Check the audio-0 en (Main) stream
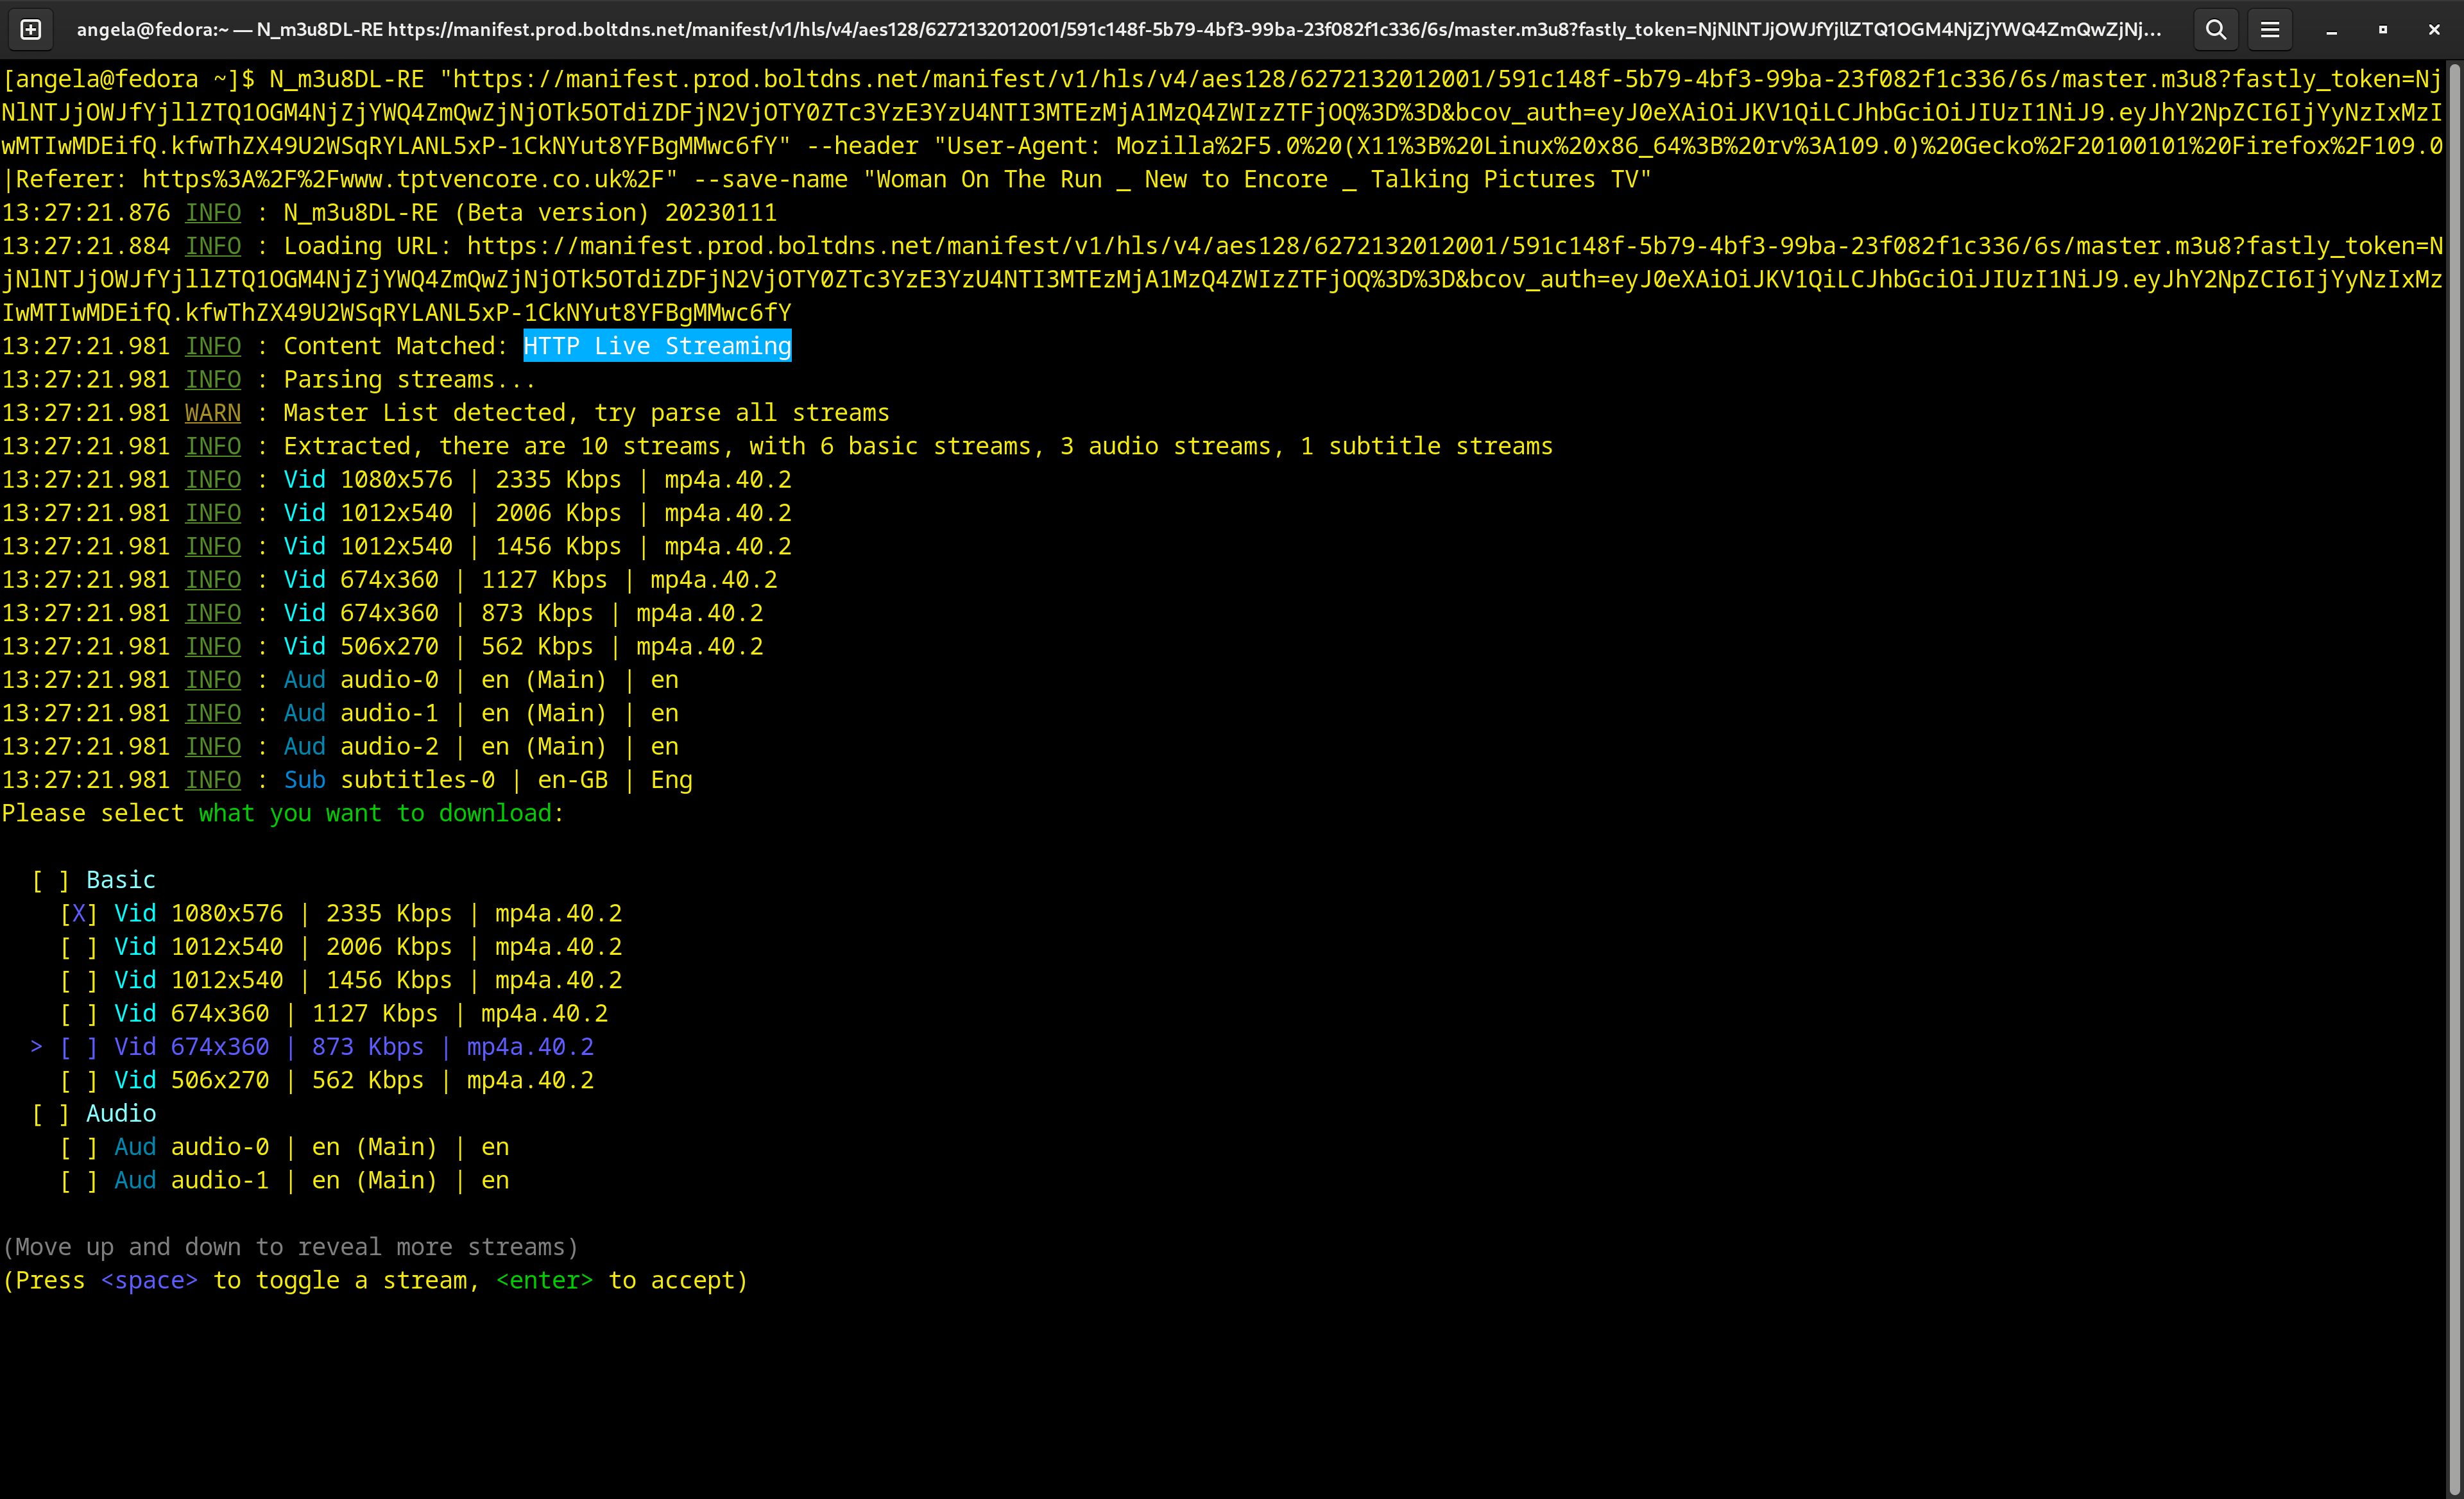 [x=79, y=1147]
